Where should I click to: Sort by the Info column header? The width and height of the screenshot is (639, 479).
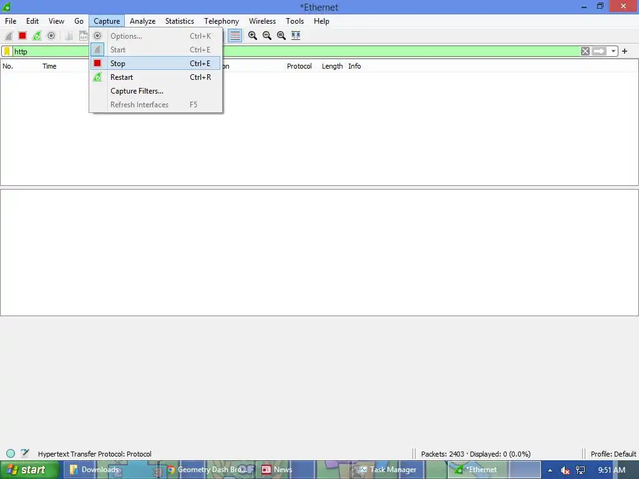[354, 66]
